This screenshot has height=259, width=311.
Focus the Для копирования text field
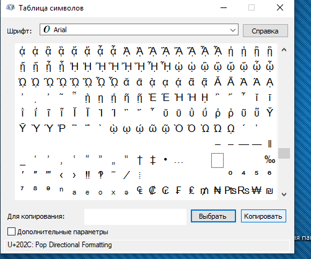tap(135, 216)
